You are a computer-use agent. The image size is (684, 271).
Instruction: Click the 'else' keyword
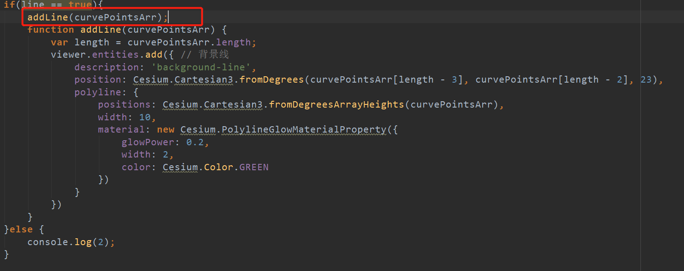click(x=21, y=229)
